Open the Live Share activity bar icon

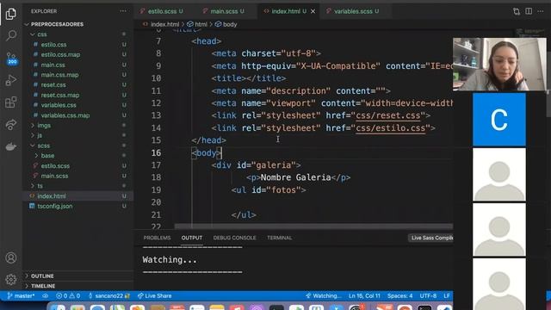[x=11, y=124]
